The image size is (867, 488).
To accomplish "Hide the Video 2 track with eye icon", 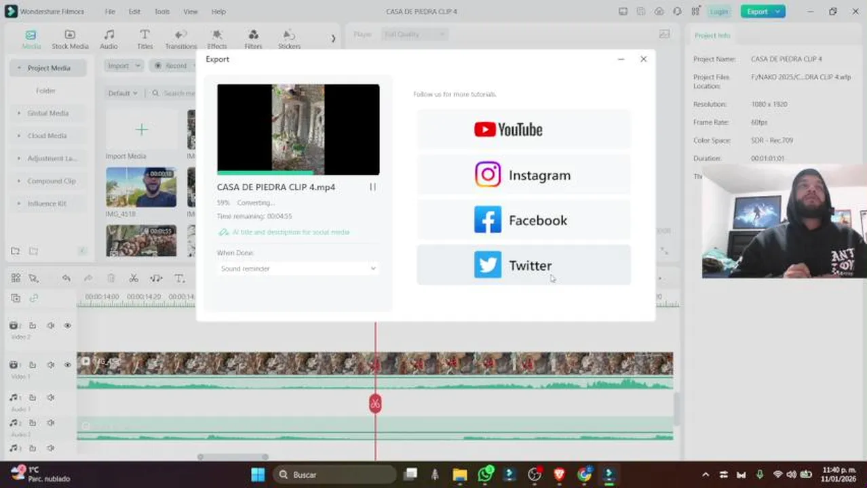I will point(68,326).
